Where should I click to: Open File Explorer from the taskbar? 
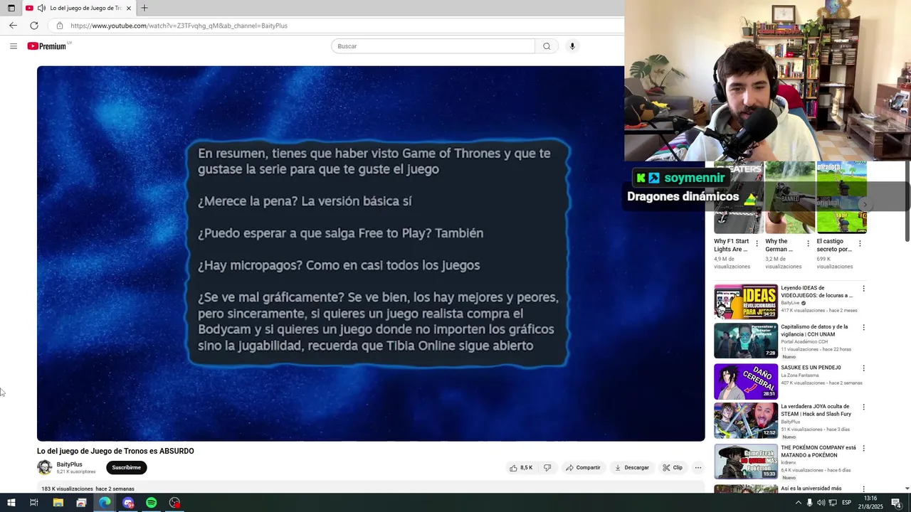58,503
